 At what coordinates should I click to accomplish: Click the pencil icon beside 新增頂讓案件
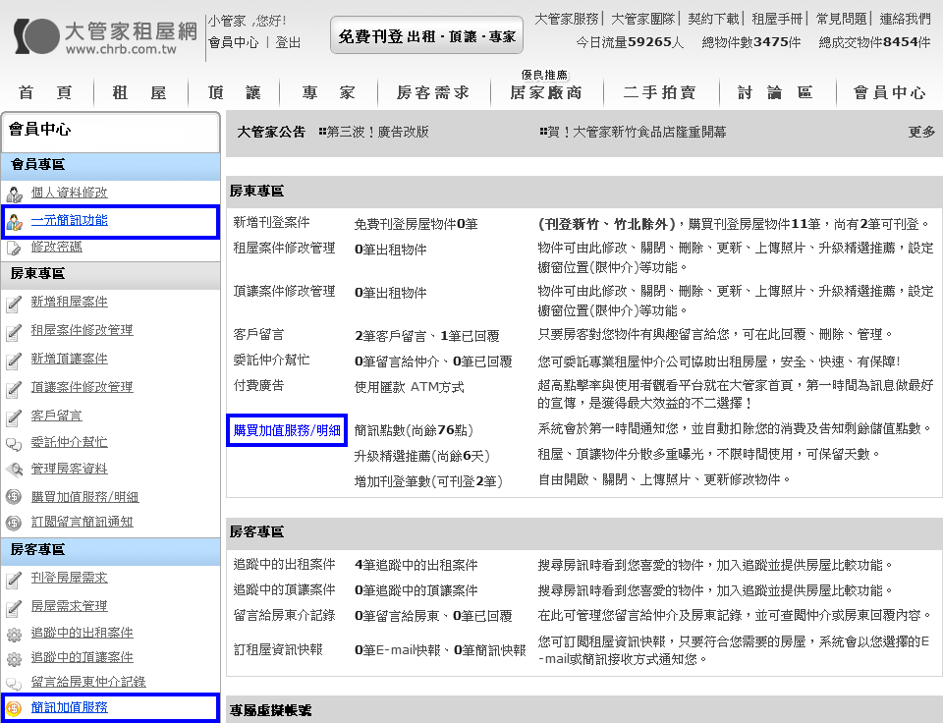point(15,361)
